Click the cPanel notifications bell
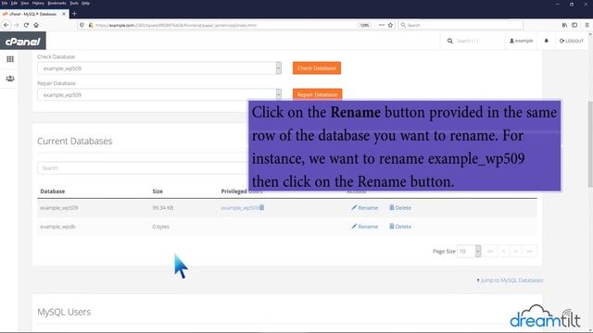 (546, 41)
